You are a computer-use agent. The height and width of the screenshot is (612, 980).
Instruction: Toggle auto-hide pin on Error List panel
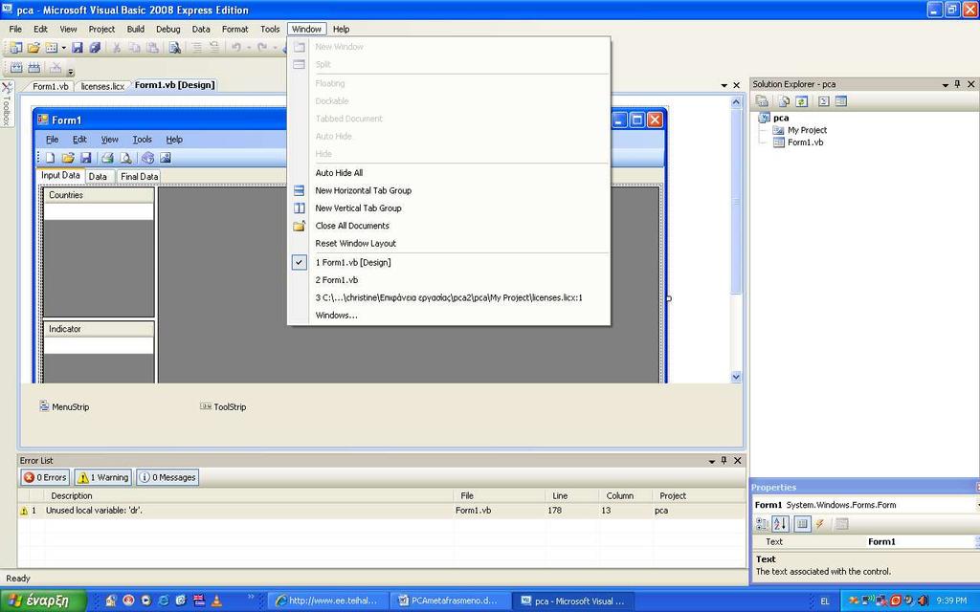tap(724, 460)
